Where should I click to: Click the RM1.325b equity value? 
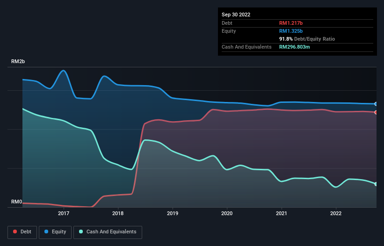pos(291,31)
